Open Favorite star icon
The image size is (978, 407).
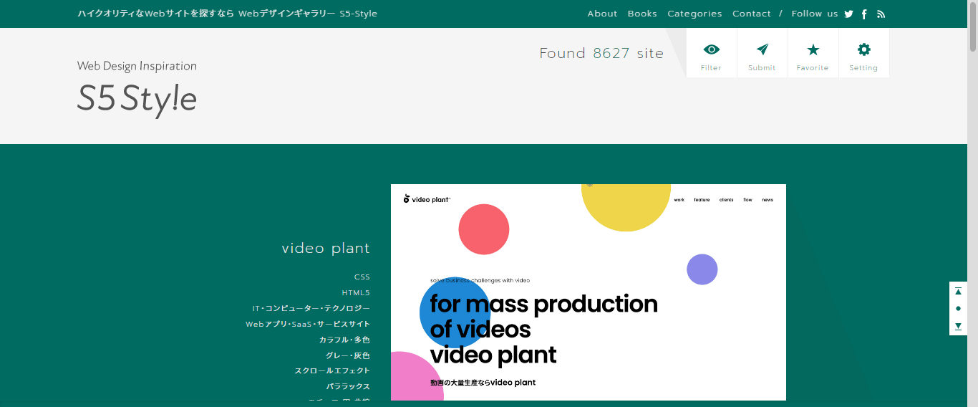[813, 54]
